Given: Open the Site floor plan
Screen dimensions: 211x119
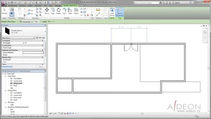Looking at the screenshot, I should (x=12, y=88).
